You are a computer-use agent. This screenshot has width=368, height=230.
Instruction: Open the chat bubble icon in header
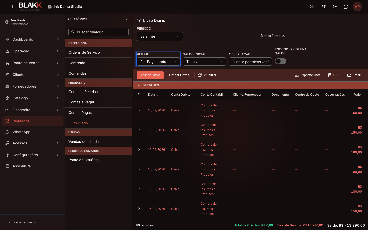346,7
